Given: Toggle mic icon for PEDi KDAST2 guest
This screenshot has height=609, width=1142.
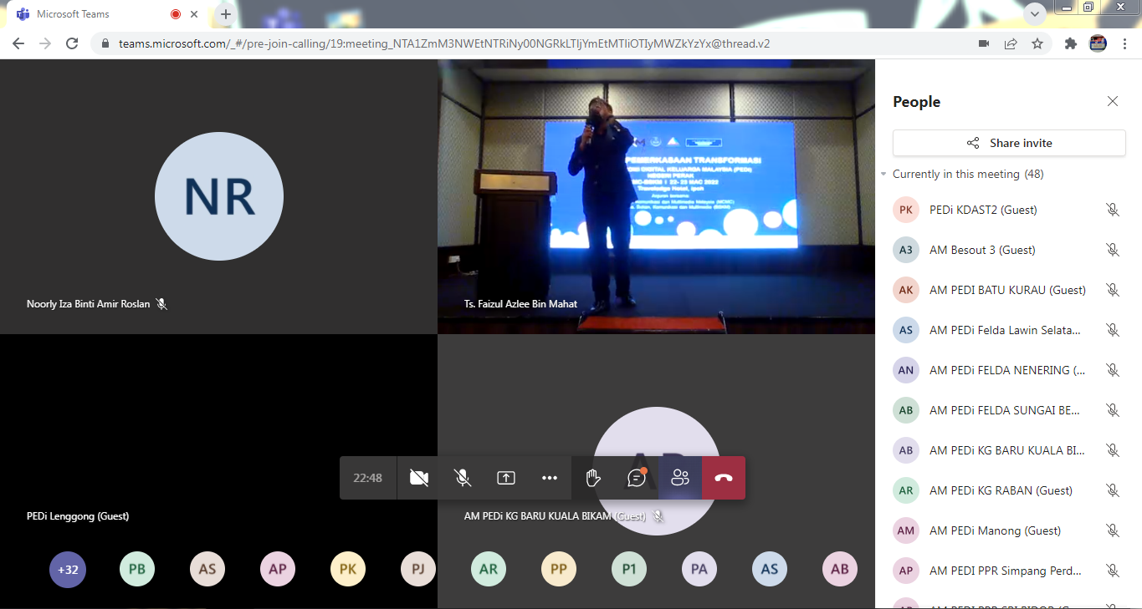Looking at the screenshot, I should click(x=1112, y=210).
